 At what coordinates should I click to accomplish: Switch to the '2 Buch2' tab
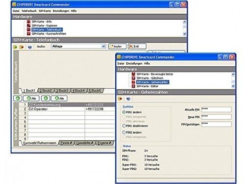click(46, 91)
